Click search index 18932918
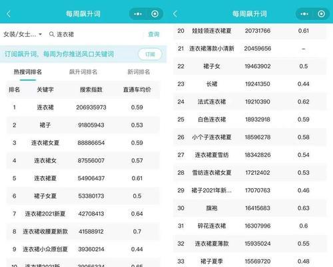 coord(258,119)
